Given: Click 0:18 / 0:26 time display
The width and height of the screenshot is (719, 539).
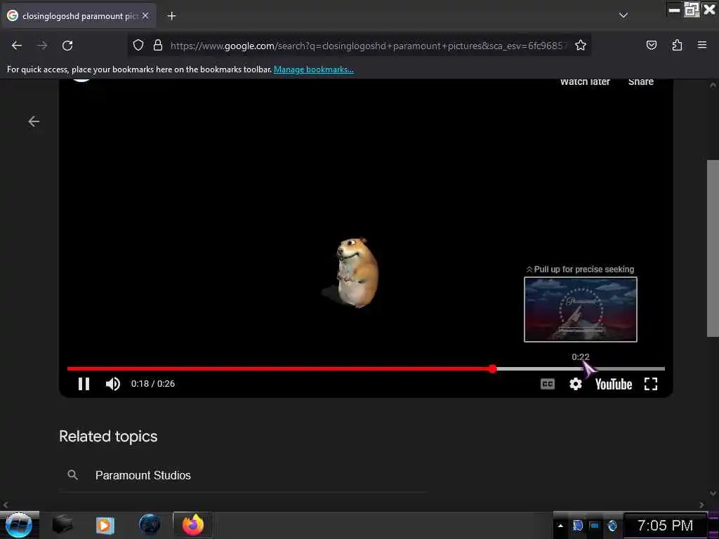Looking at the screenshot, I should [152, 384].
